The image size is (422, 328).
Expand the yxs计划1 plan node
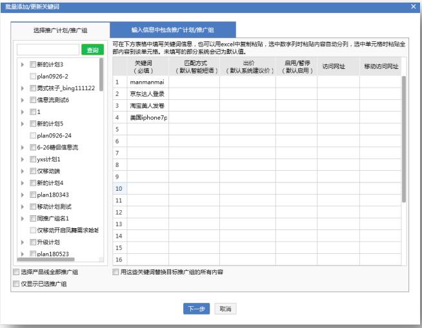23,159
